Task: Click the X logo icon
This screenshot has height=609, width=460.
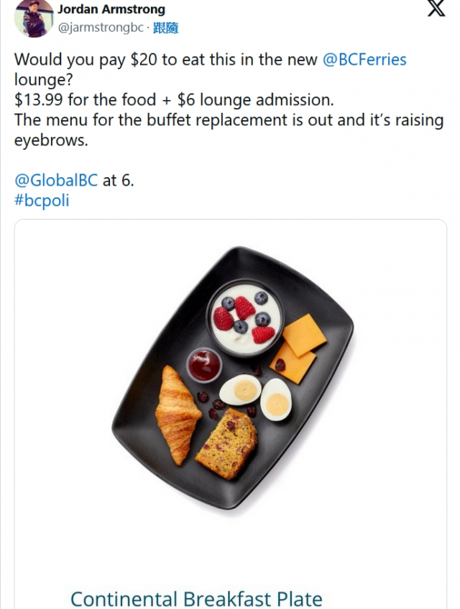Action: tap(436, 9)
